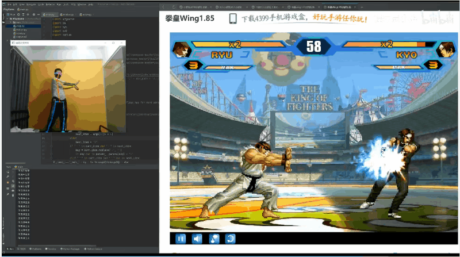460x257 pixels.
Task: Click the select opened file target icon
Action: tap(18, 15)
